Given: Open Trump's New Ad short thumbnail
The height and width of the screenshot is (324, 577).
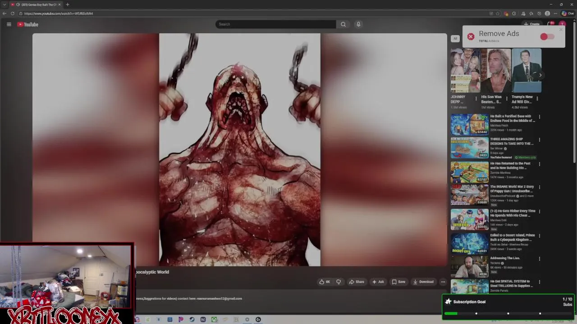Looking at the screenshot, I should 527,71.
